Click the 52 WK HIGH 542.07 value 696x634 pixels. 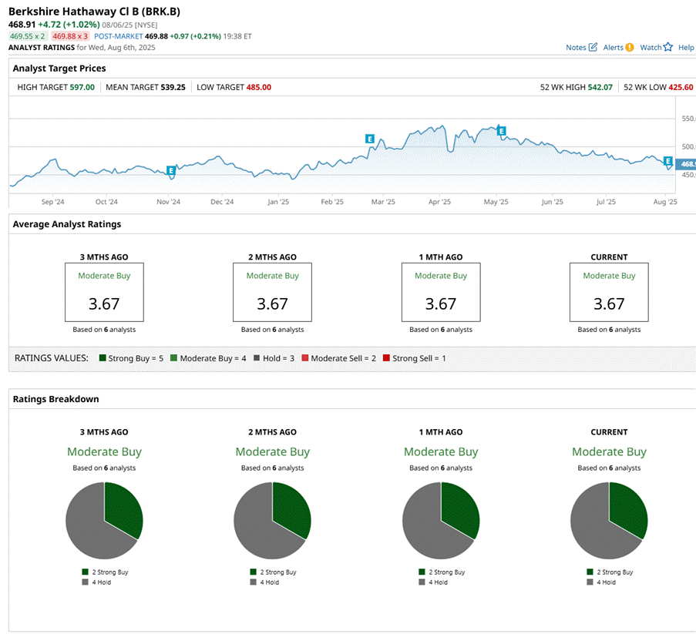point(600,87)
